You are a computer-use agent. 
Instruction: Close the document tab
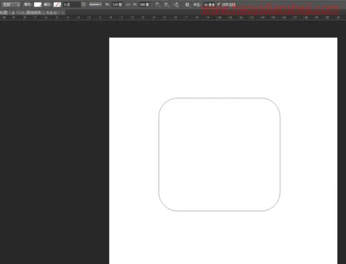point(63,13)
